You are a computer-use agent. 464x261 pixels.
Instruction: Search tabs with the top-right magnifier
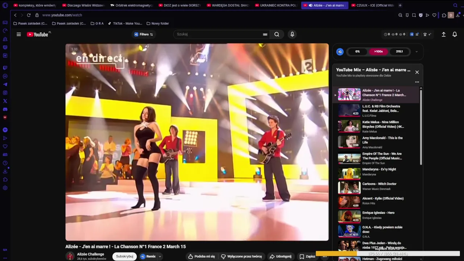pyautogui.click(x=455, y=5)
